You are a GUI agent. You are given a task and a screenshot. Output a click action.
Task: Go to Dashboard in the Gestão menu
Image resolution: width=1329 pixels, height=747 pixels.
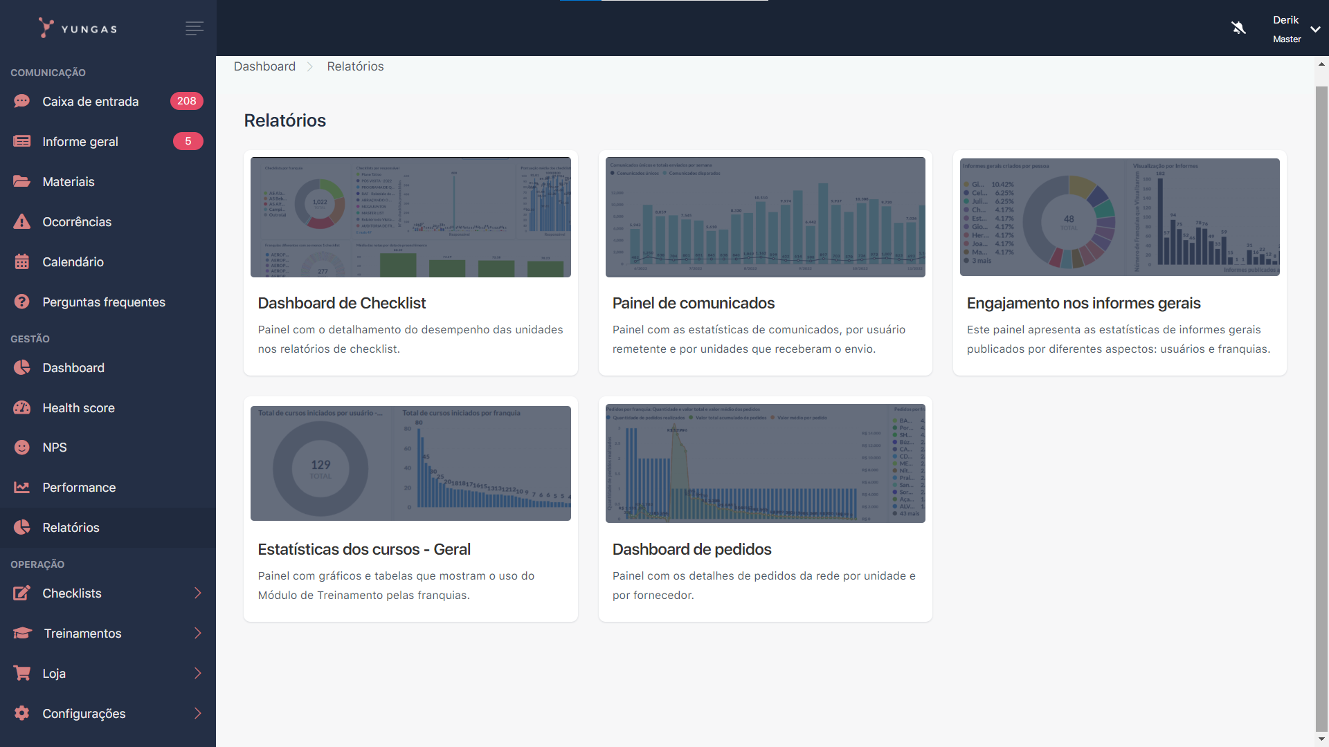73,367
